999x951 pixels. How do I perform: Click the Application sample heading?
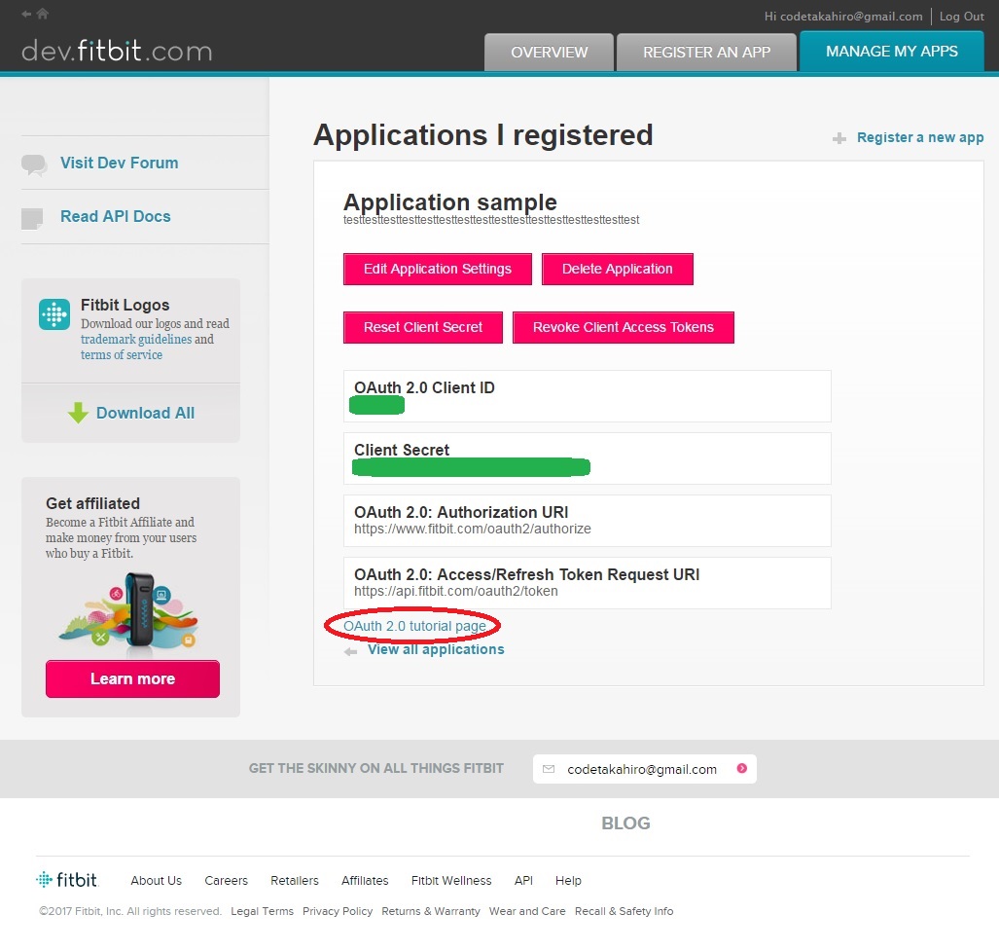click(x=450, y=202)
